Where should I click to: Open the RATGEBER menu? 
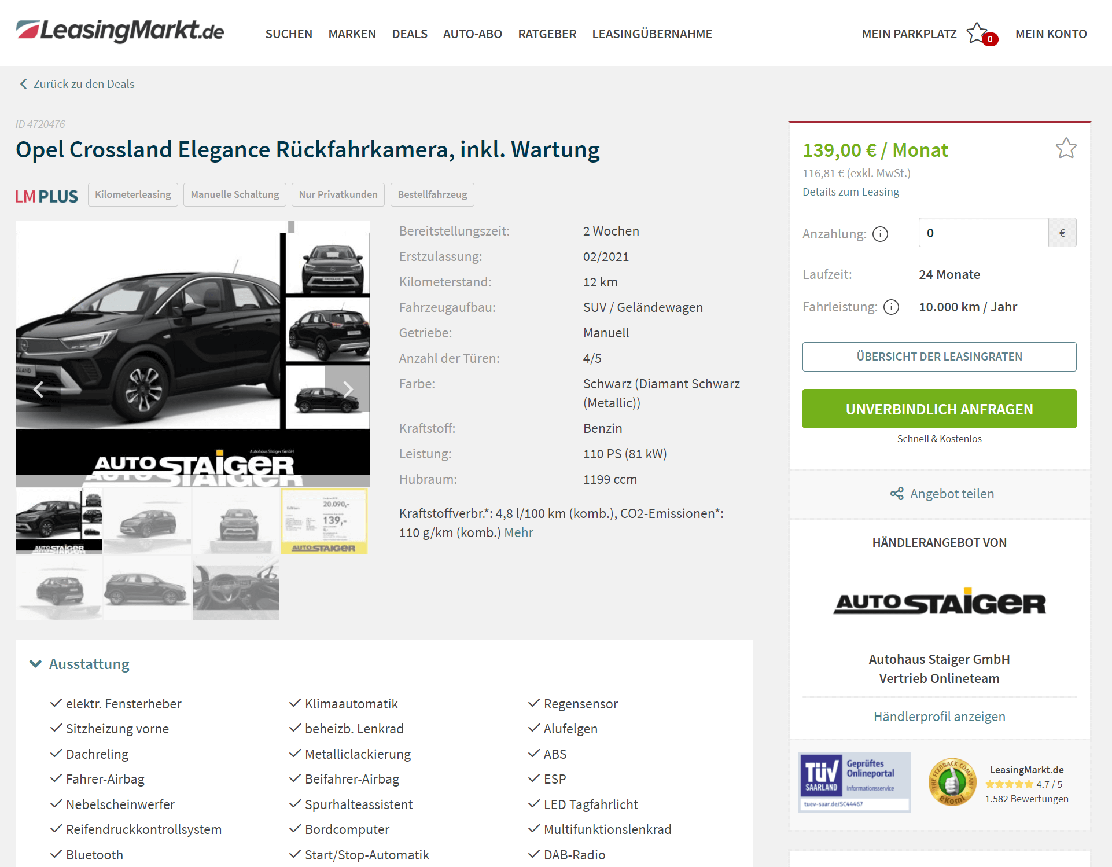coord(547,34)
